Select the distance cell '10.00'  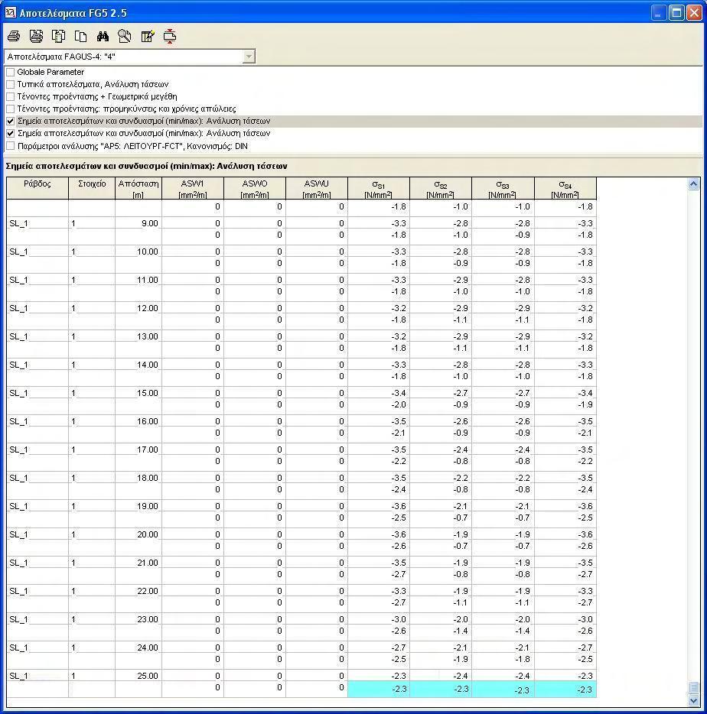[138, 252]
